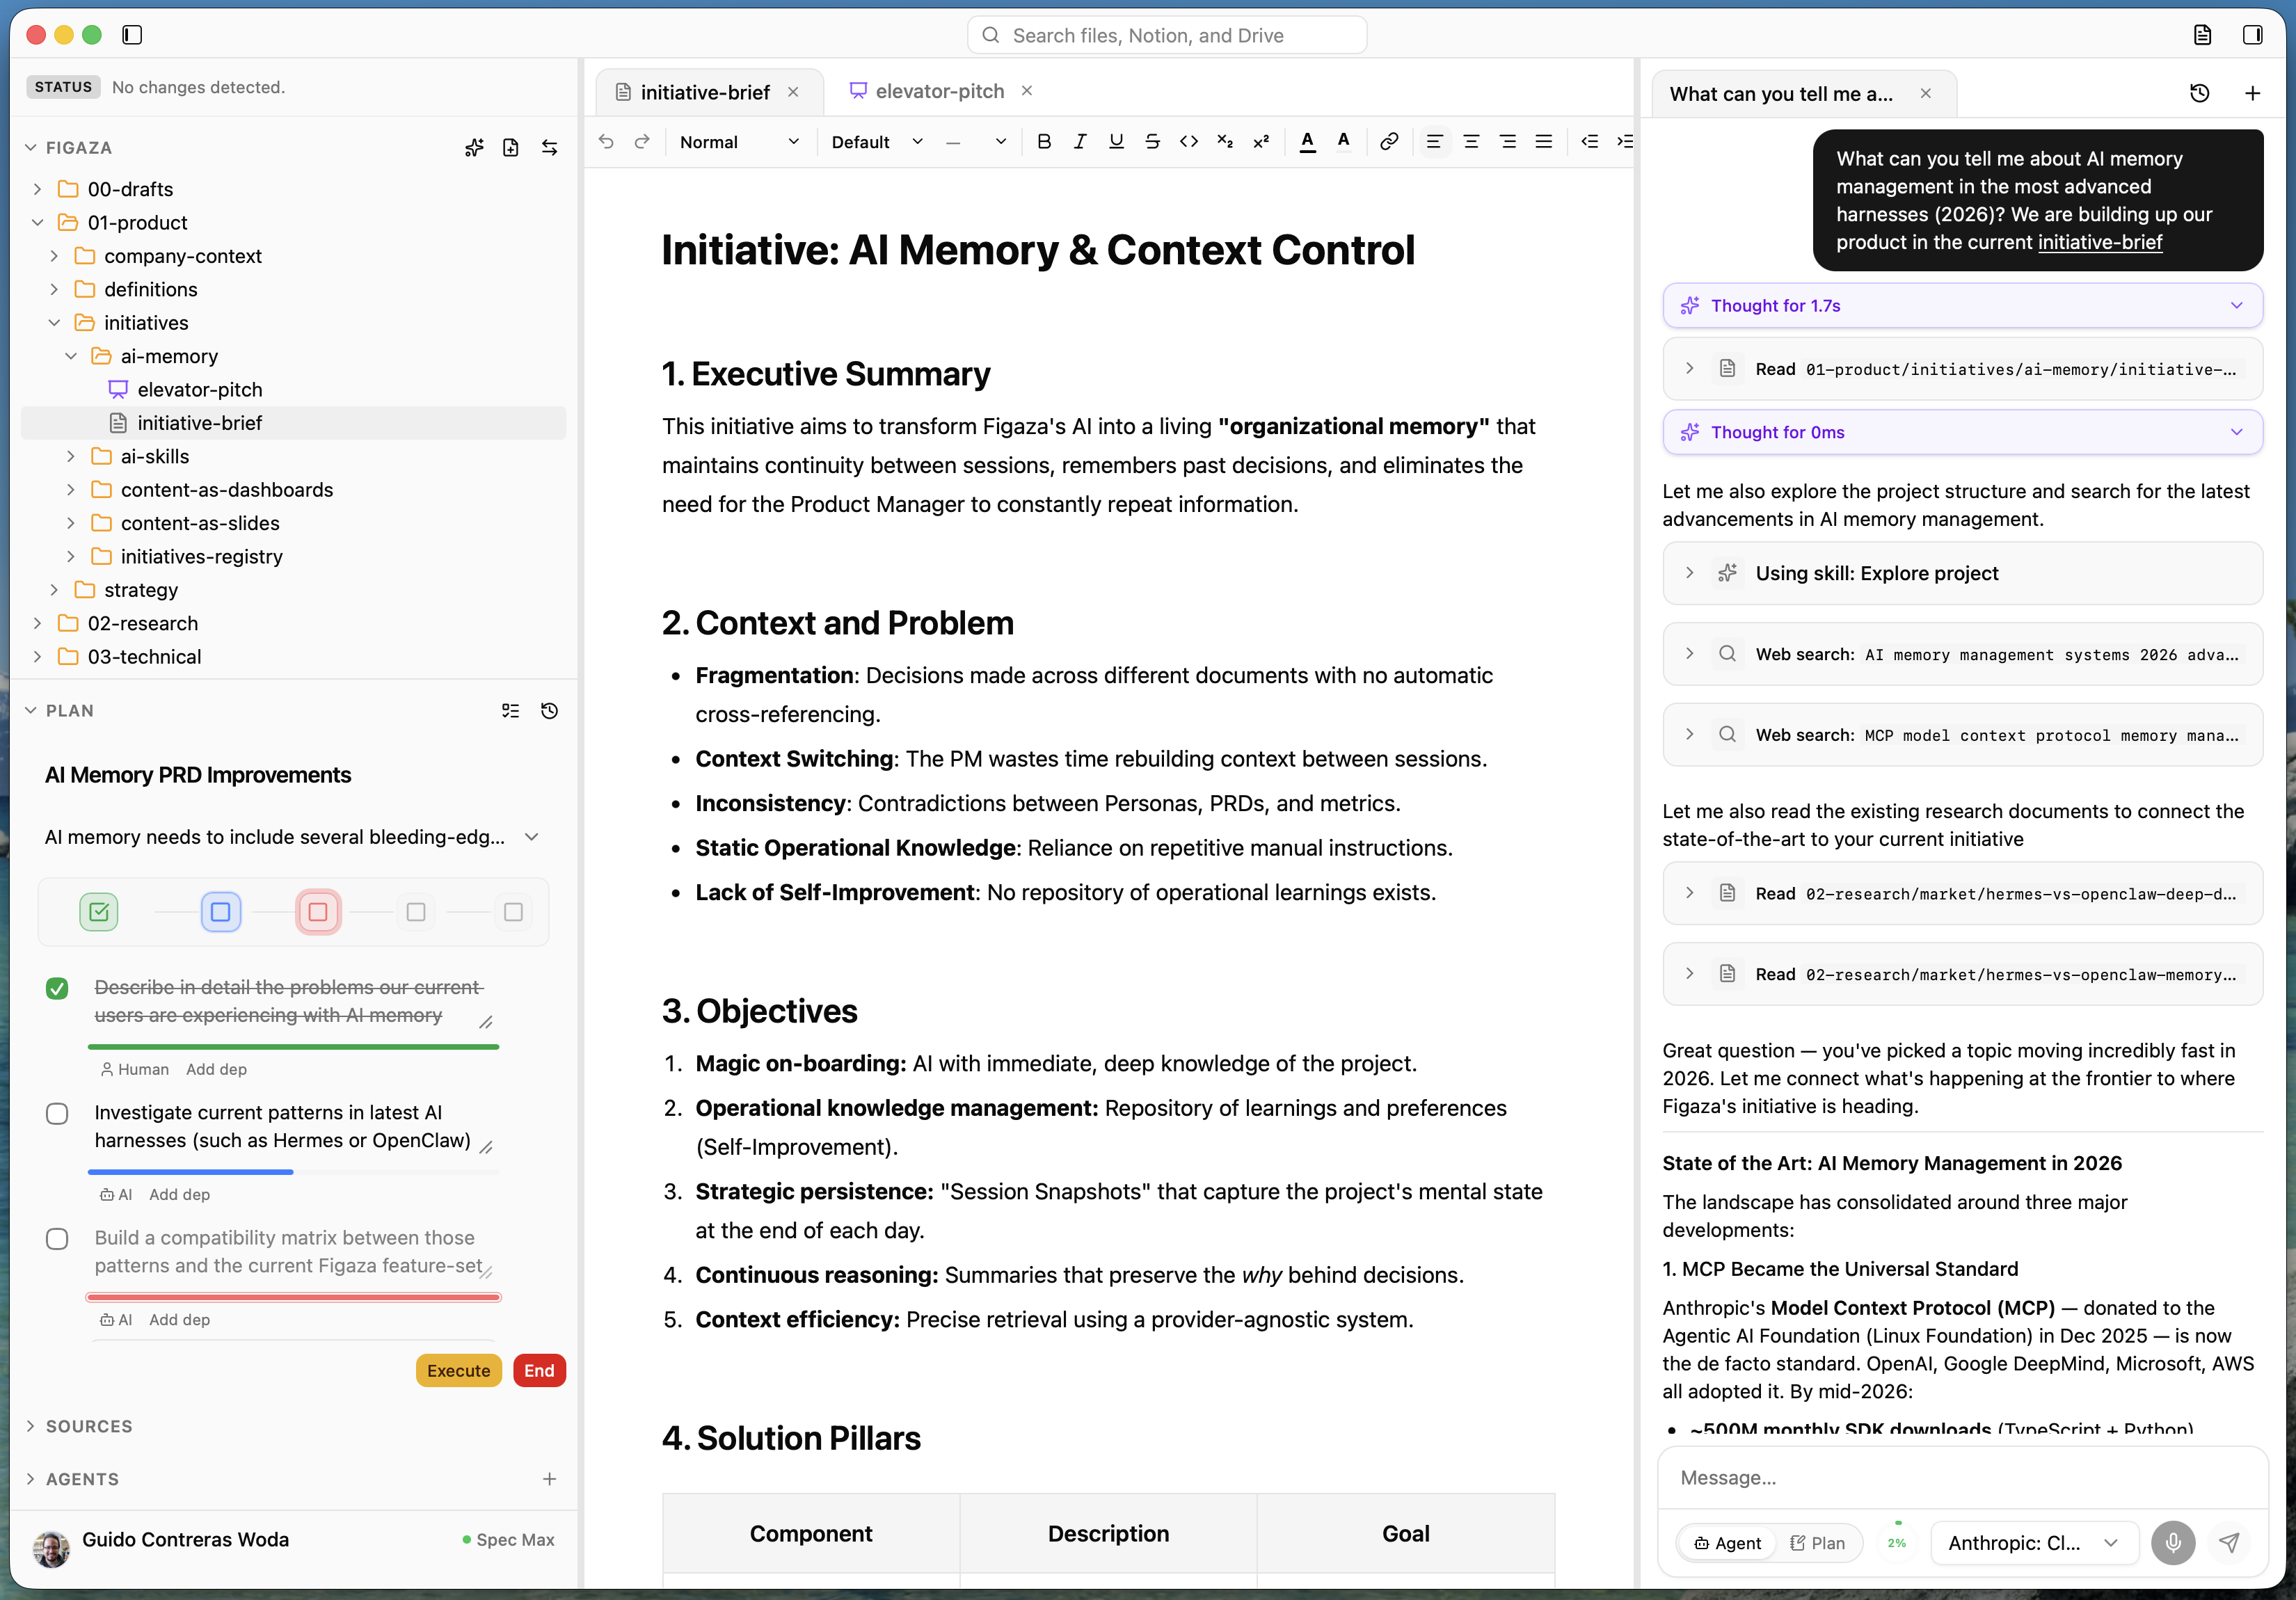Image resolution: width=2296 pixels, height=1600 pixels.
Task: Expand the plan description dropdown chevron
Action: click(x=531, y=837)
